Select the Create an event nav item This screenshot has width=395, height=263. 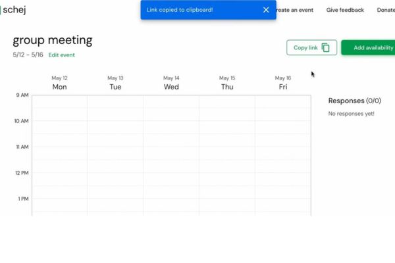295,10
